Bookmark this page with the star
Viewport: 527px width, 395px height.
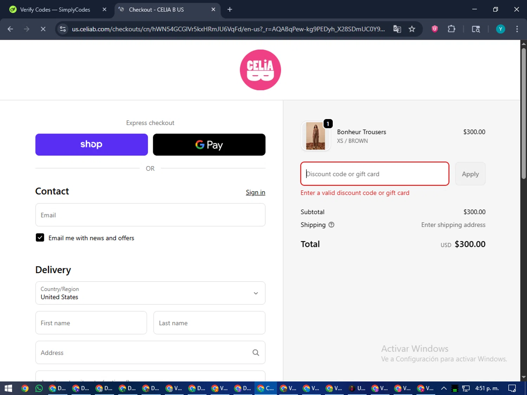point(412,29)
